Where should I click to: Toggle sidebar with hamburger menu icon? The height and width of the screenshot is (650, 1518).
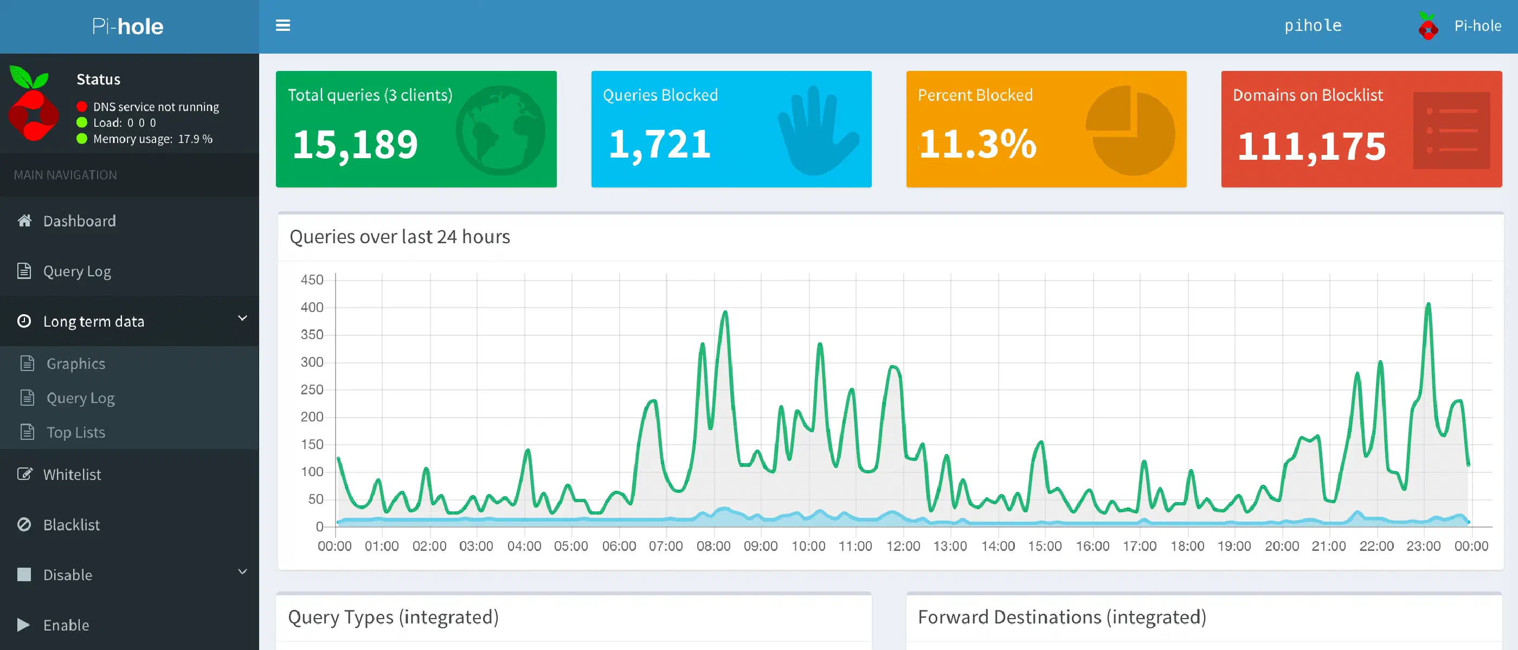pos(283,25)
